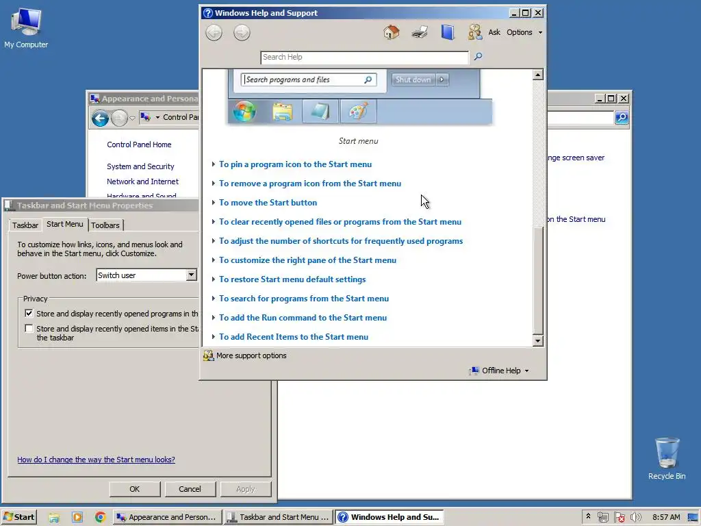
Task: Show hidden tray icons arrow
Action: click(x=588, y=516)
